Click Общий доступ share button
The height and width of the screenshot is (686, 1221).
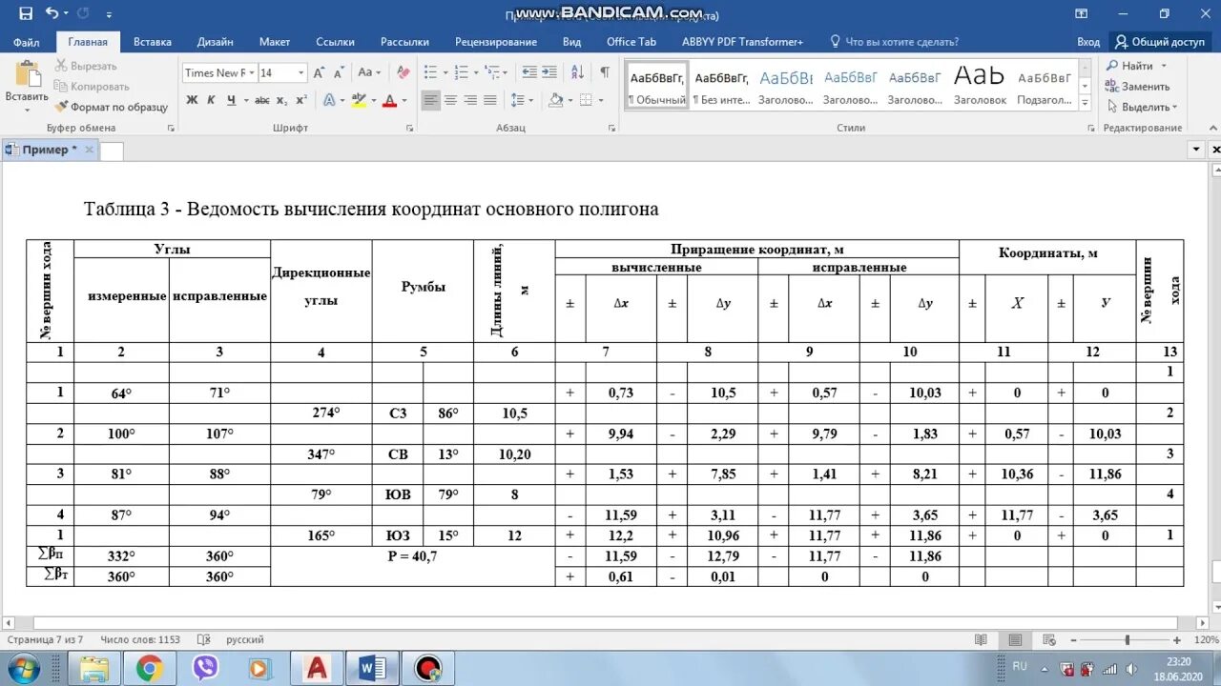(x=1160, y=42)
